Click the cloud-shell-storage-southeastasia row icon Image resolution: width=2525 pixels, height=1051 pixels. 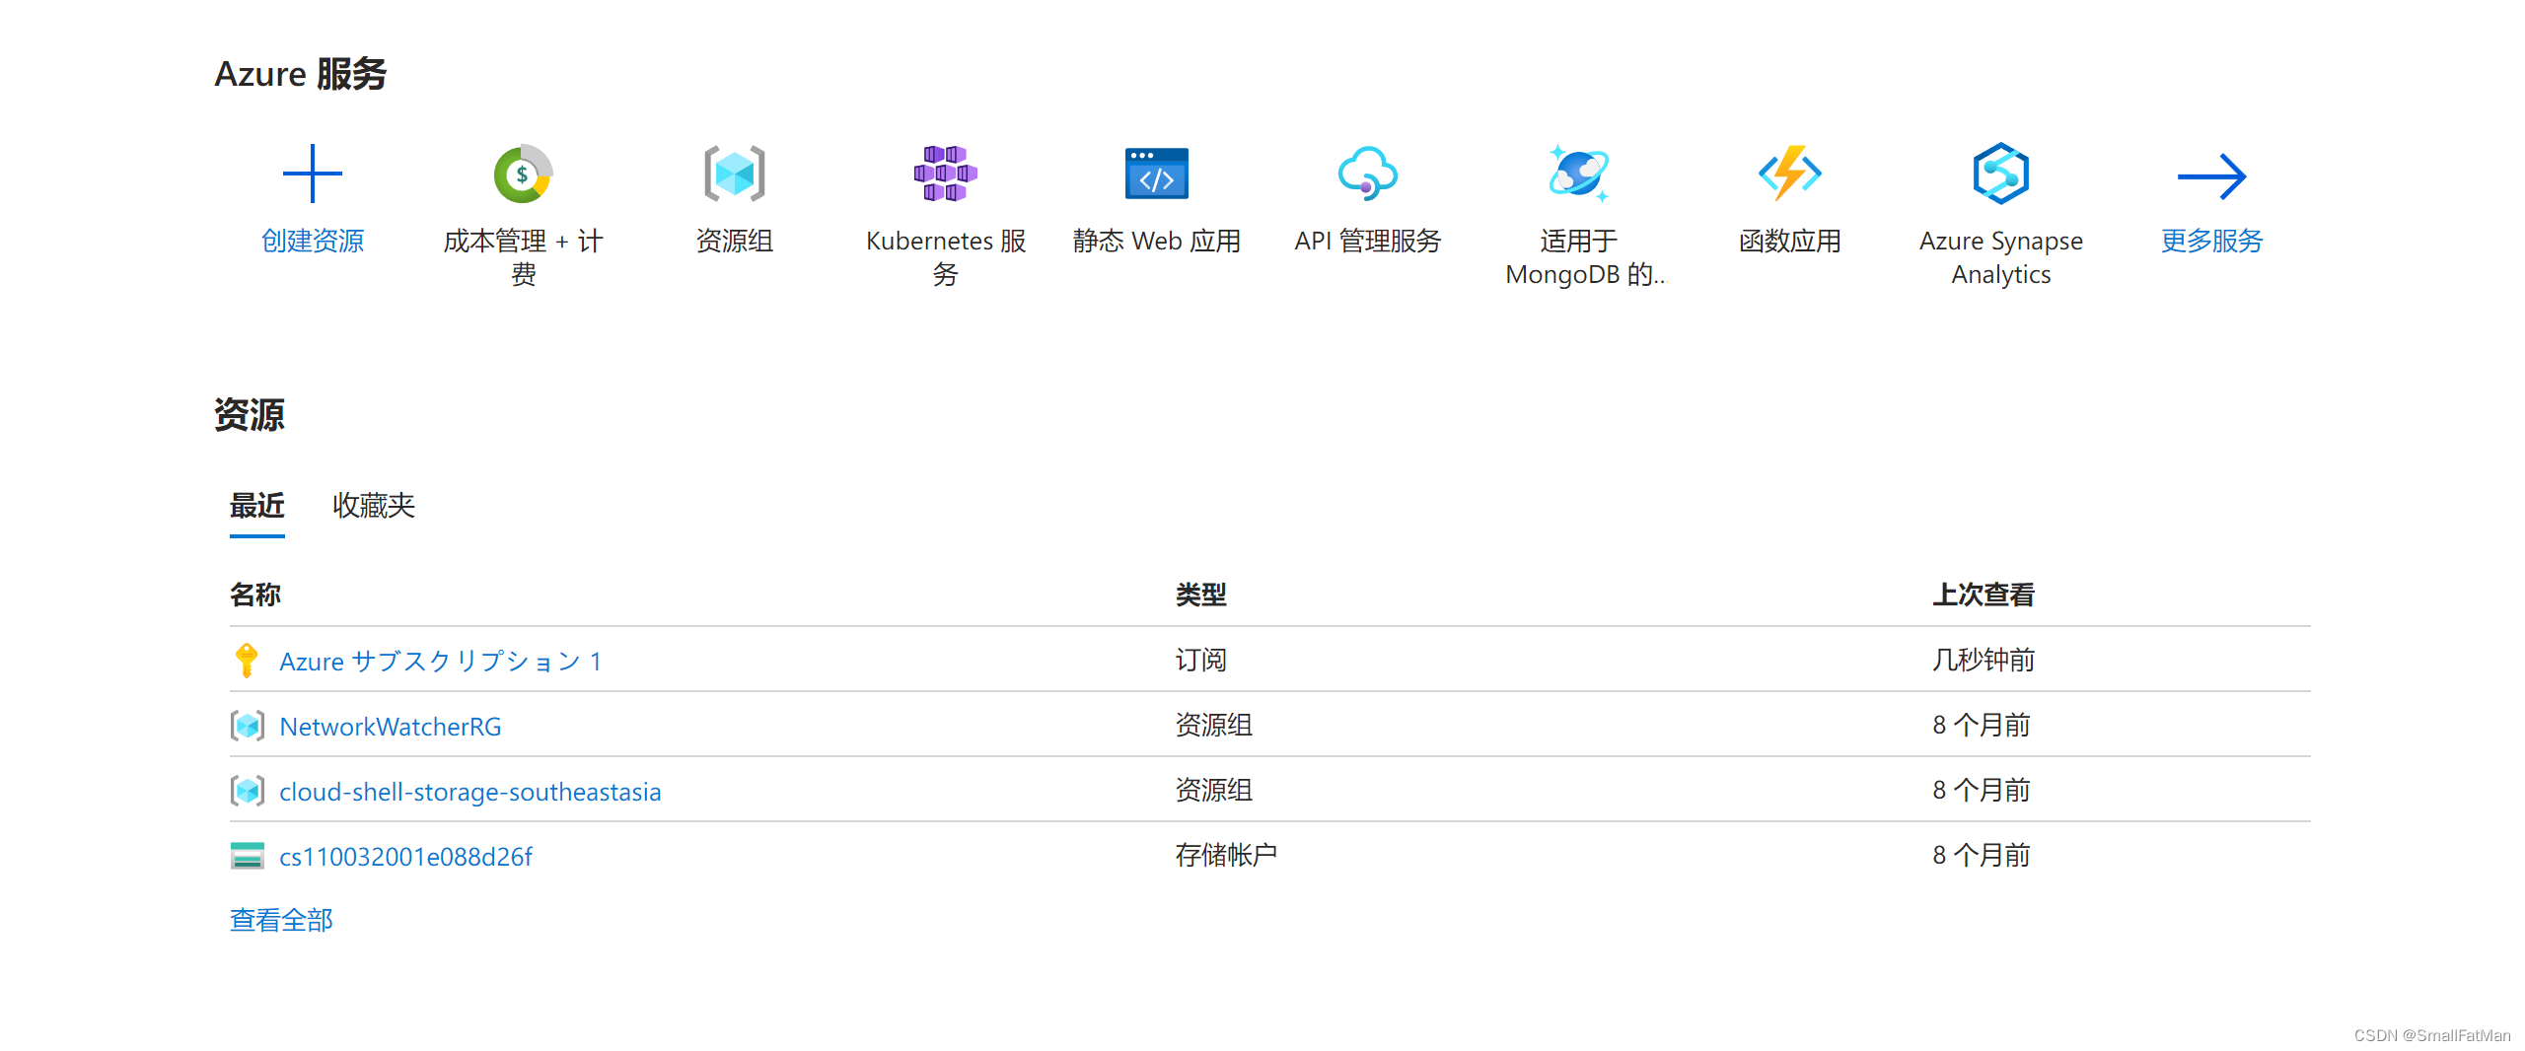click(x=247, y=791)
